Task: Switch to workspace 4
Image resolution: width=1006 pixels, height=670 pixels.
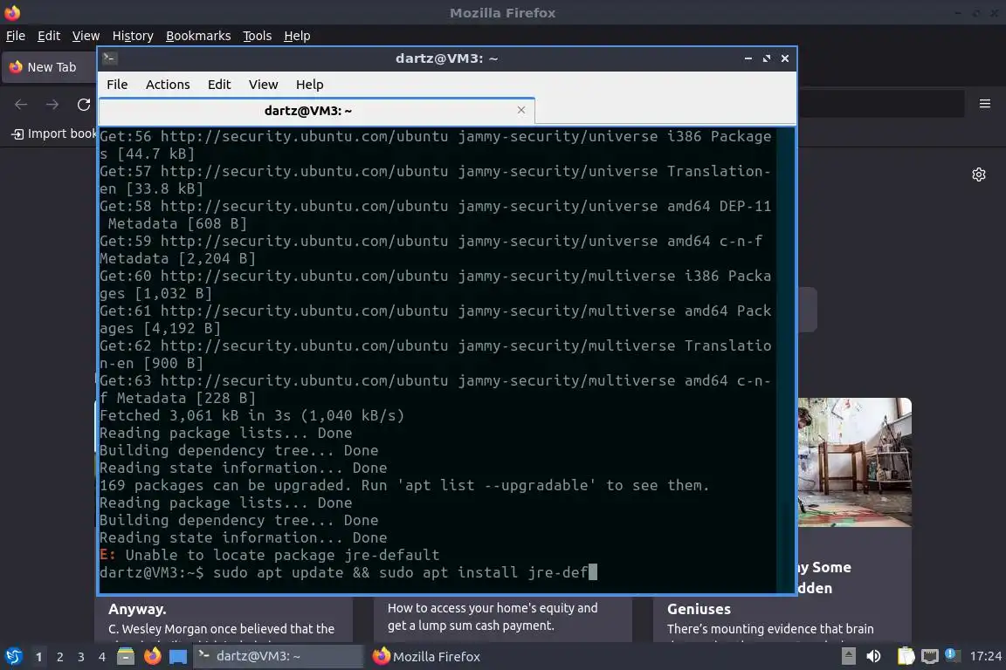Action: pos(102,657)
